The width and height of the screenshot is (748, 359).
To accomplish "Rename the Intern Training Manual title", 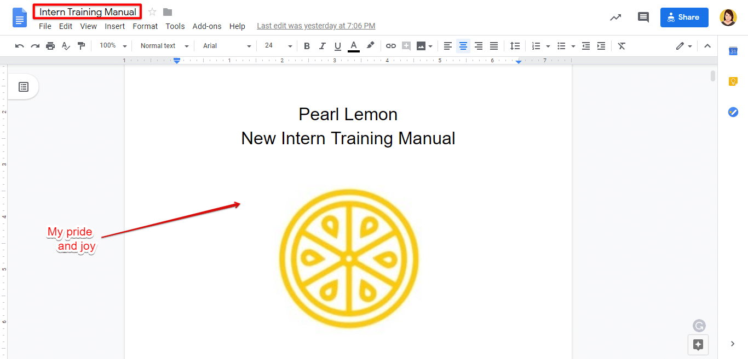I will 88,12.
